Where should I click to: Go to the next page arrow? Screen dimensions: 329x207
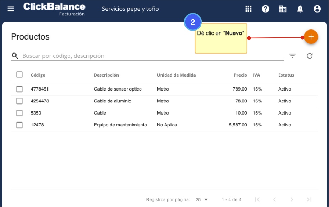(292, 199)
